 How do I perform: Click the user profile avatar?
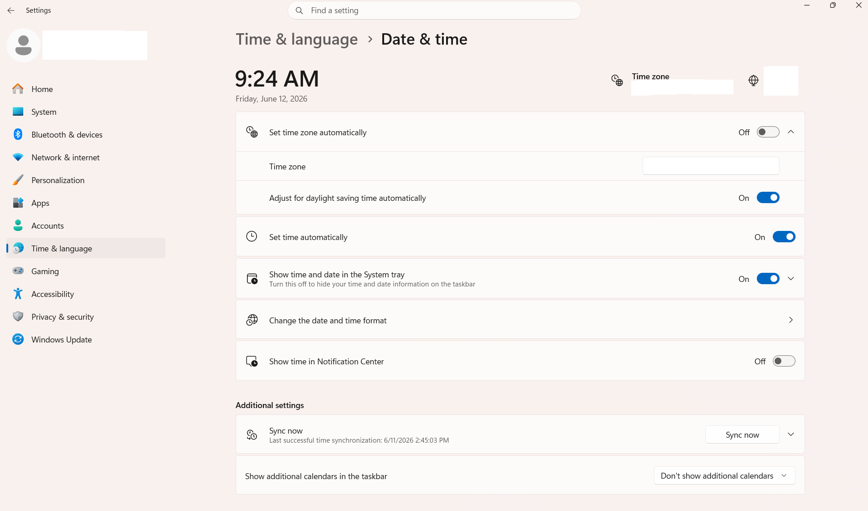click(x=23, y=45)
